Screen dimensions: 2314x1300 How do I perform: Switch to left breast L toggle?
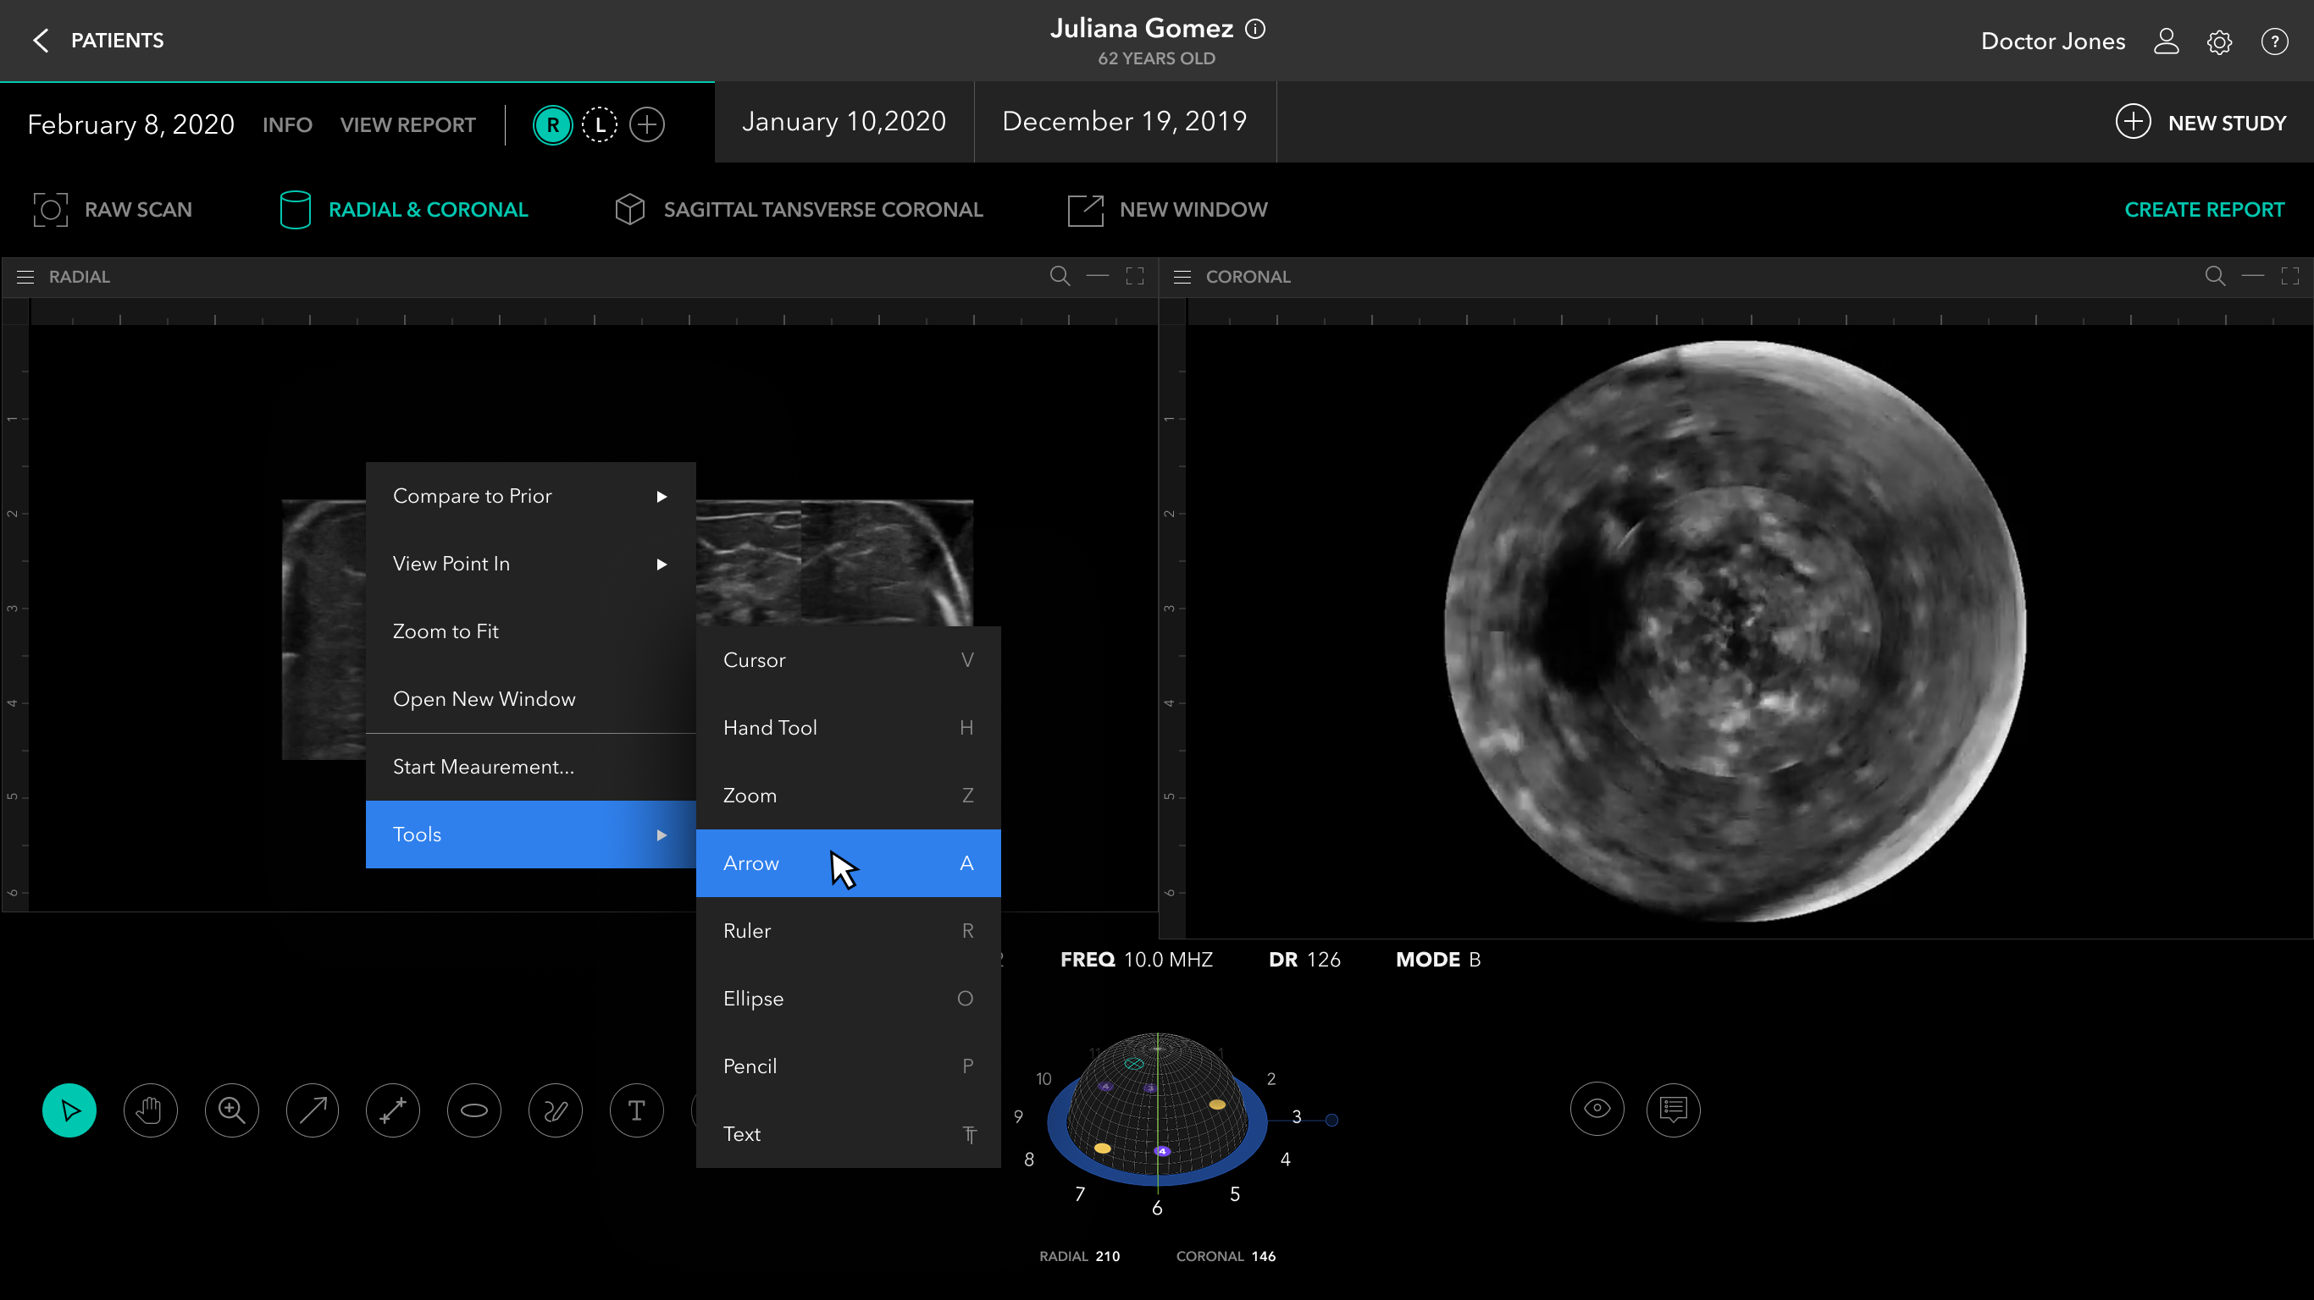click(599, 124)
